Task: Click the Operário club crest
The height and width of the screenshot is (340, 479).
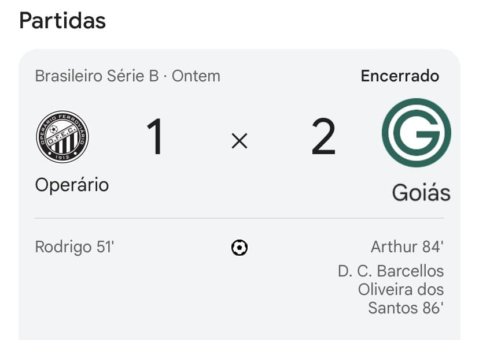Action: point(62,137)
